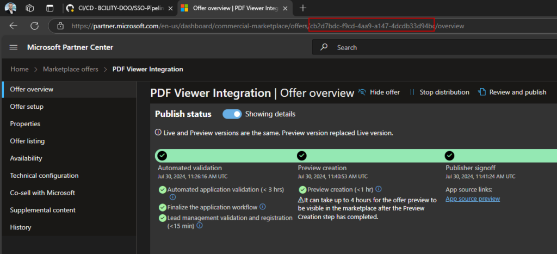Close the CI/CD GitHub tab
The image size is (557, 254).
170,8
